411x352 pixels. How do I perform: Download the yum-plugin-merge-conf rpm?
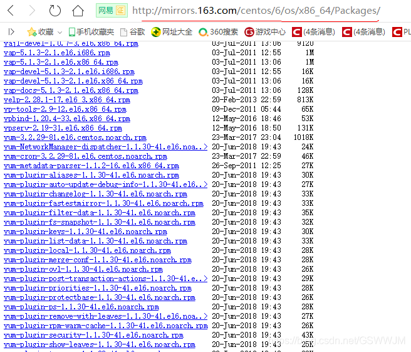tap(98, 260)
